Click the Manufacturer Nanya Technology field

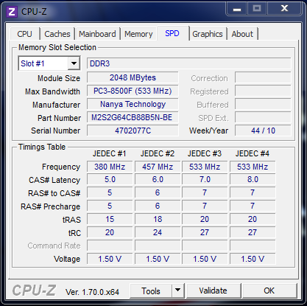pos(133,104)
